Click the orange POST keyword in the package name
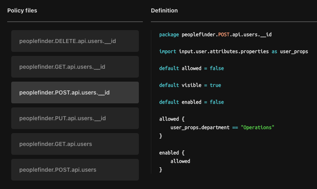Viewport: 317px width, 189px height. coord(224,35)
